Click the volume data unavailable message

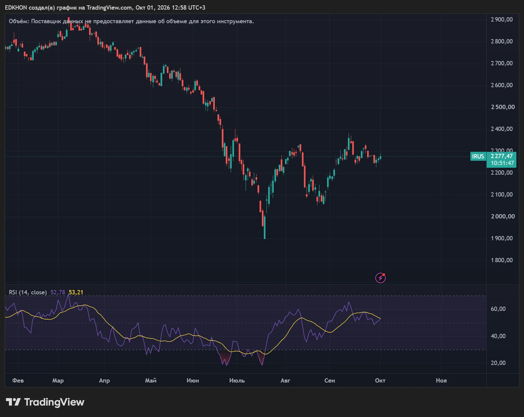[x=131, y=21]
